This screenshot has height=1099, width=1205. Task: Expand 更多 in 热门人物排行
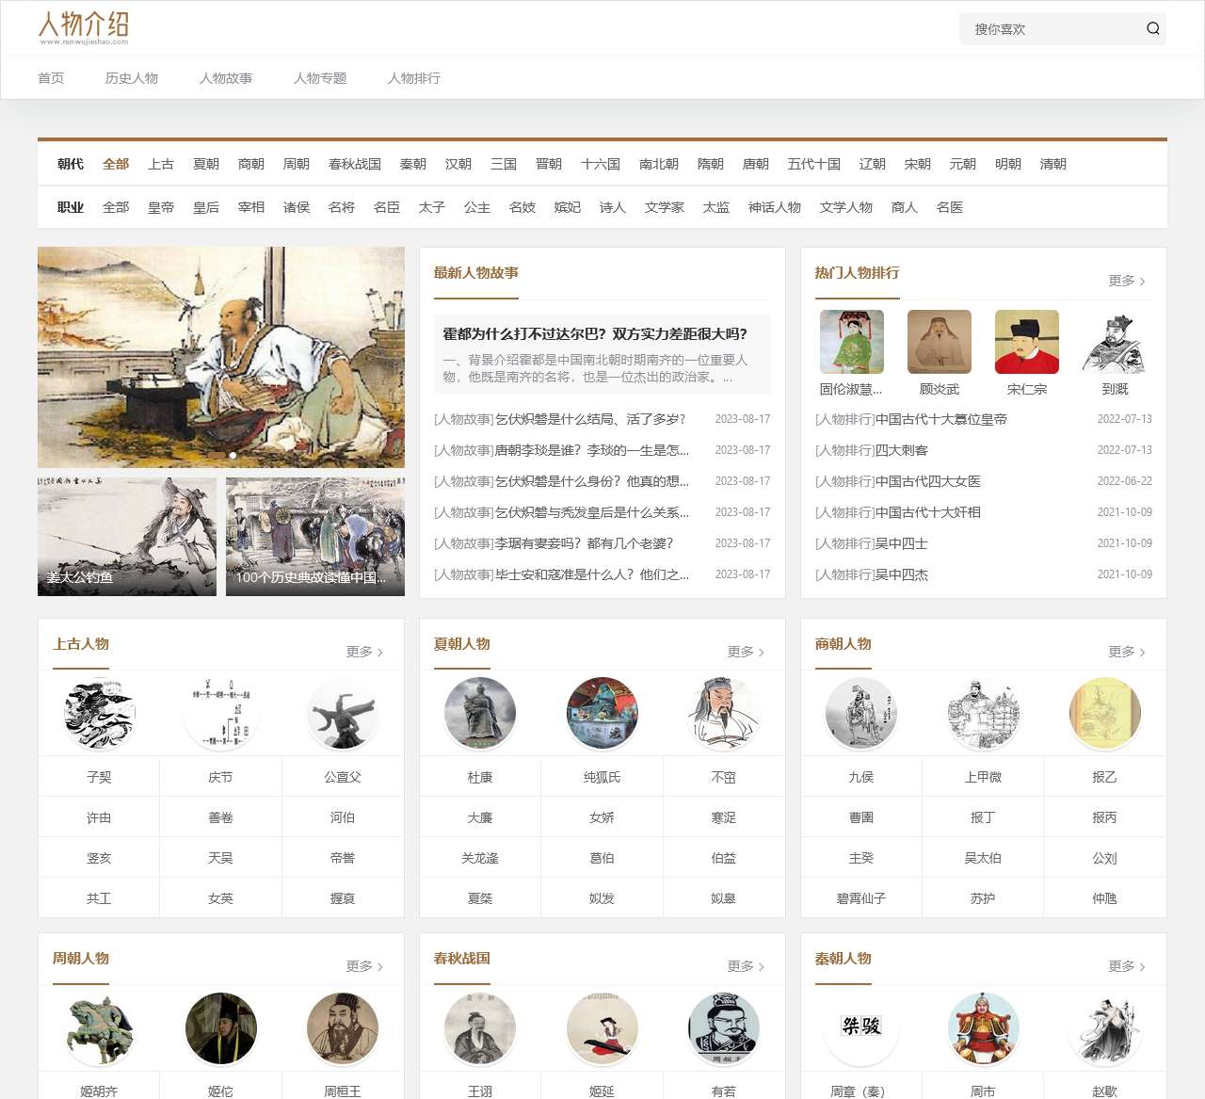tap(1127, 281)
